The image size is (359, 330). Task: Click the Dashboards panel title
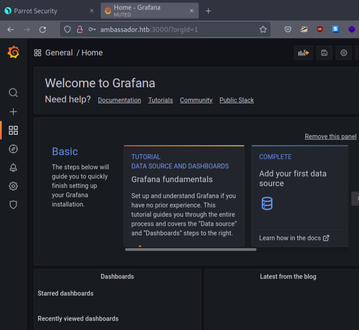pos(117,277)
